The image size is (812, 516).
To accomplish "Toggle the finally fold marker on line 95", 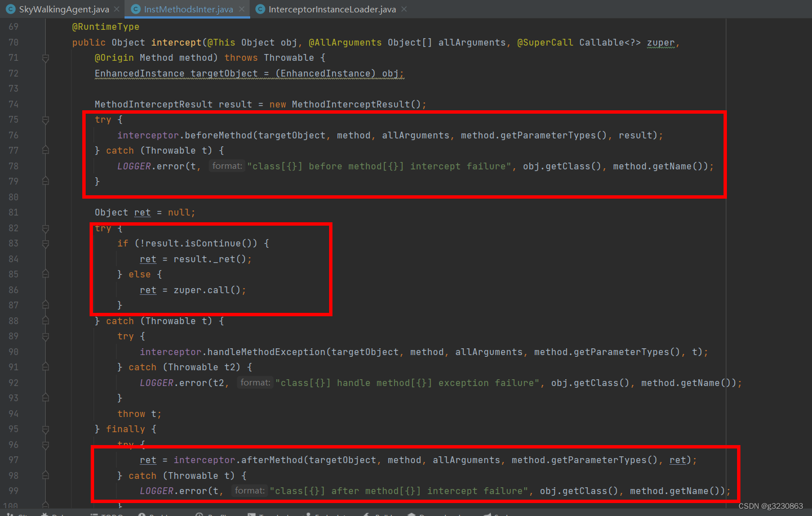I will (x=46, y=429).
